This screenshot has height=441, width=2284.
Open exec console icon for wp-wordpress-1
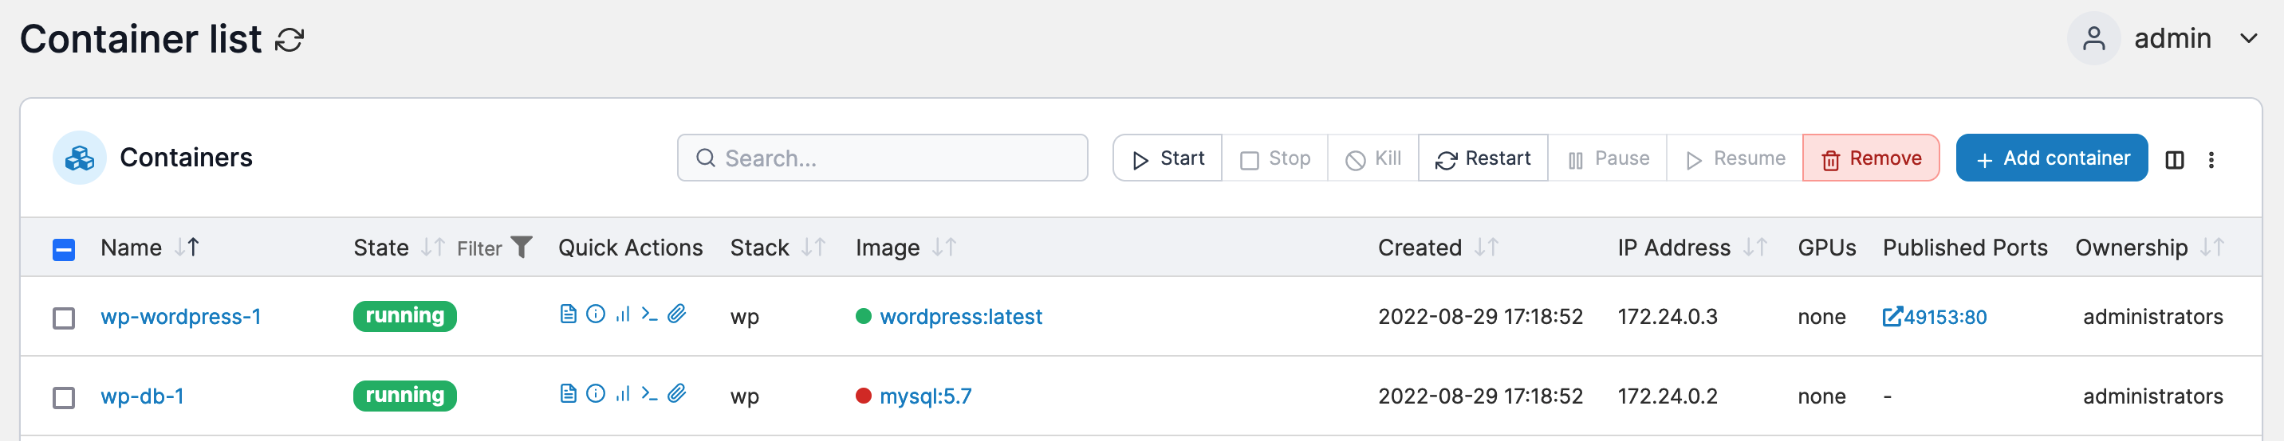pos(649,314)
